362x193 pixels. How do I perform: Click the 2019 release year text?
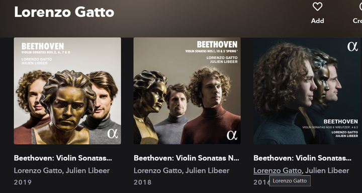click(x=23, y=182)
